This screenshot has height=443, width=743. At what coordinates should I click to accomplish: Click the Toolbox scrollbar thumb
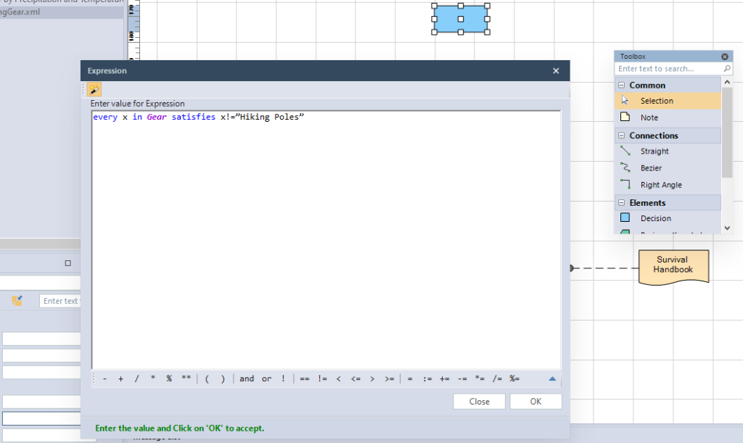727,133
